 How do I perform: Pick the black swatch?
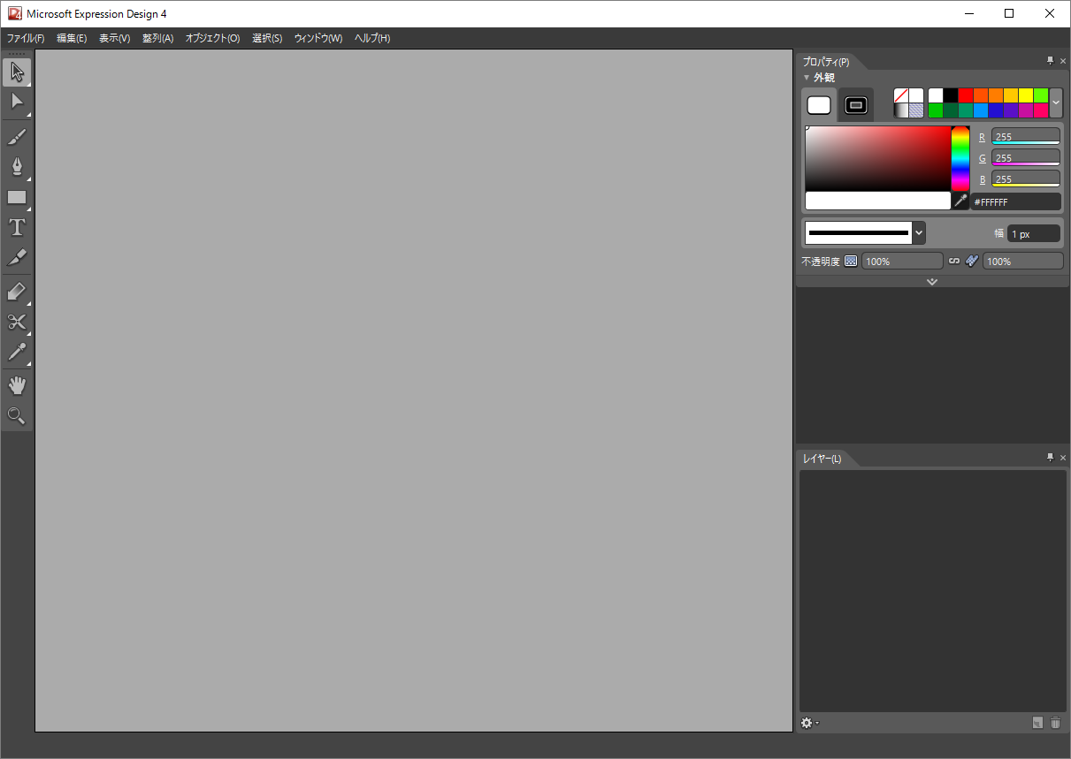click(951, 95)
